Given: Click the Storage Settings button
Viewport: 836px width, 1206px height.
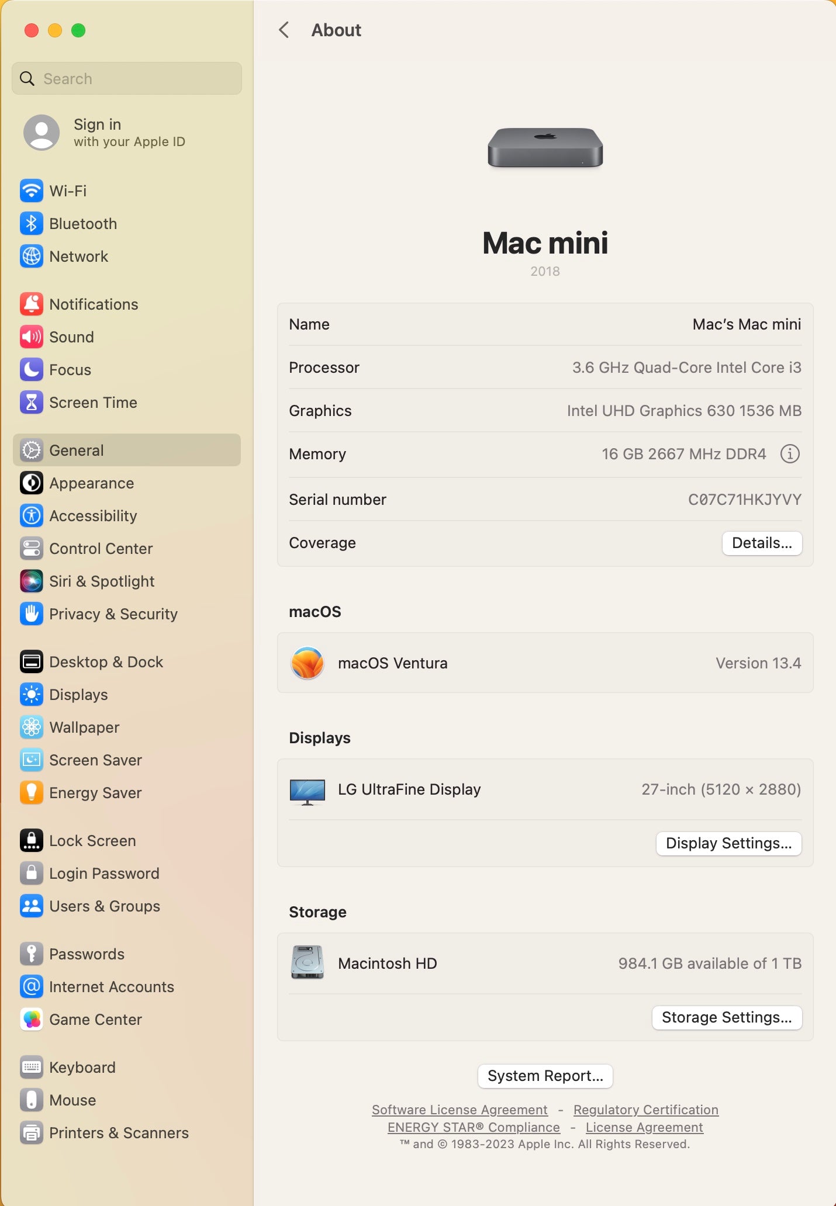Looking at the screenshot, I should click(726, 1017).
